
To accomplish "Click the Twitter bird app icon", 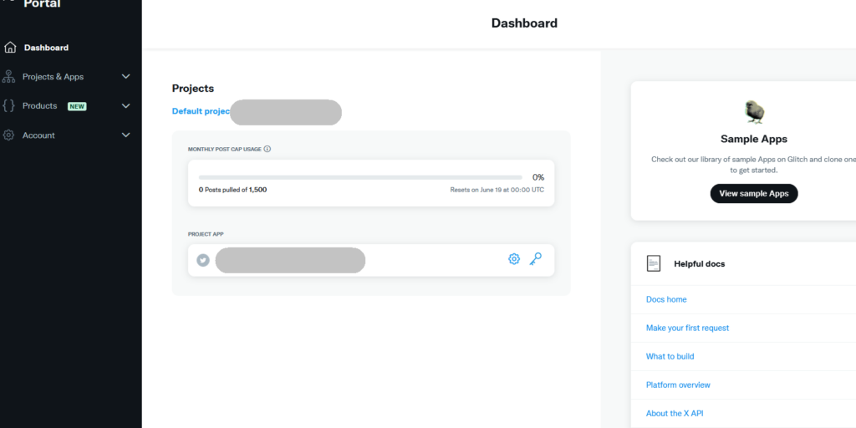I will [x=203, y=261].
